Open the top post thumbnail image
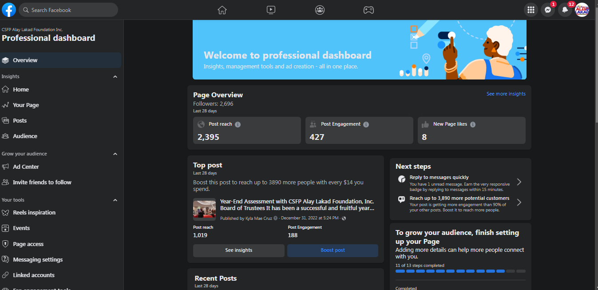Screen dimensions: 598x290 tap(204, 209)
